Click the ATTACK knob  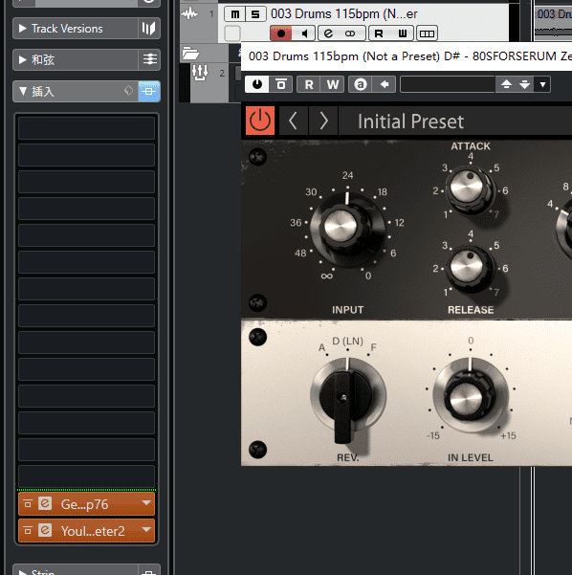click(x=470, y=188)
